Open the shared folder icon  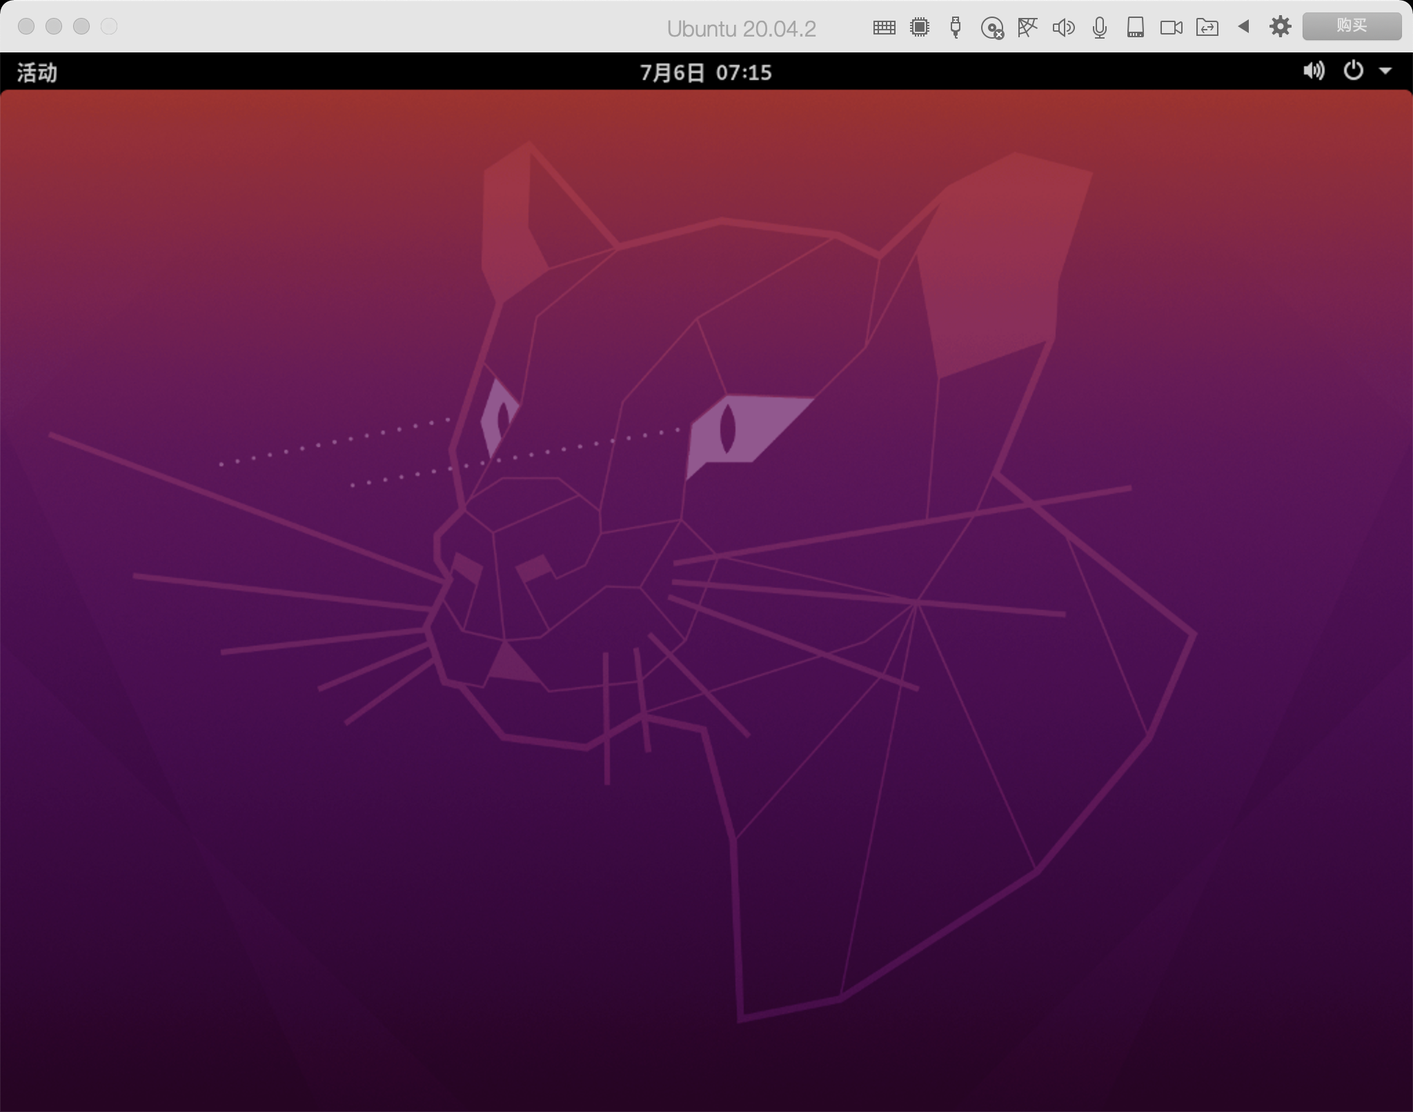1207,28
